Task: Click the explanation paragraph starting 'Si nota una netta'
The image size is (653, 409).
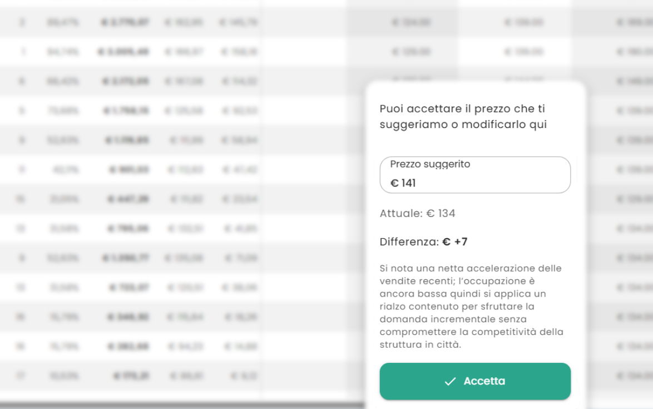Action: coord(471,307)
